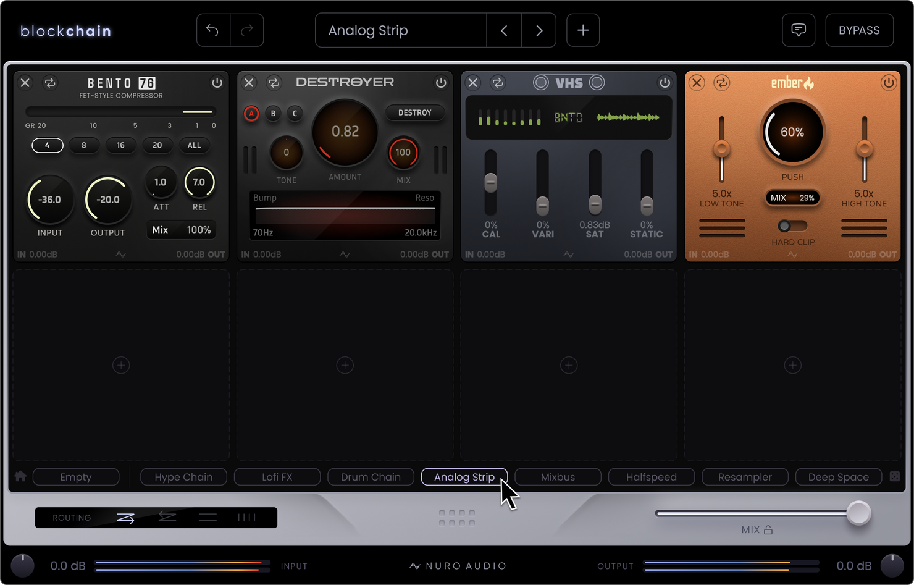Screen dimensions: 914x585
Task: Click the BYPASS button
Action: point(859,30)
